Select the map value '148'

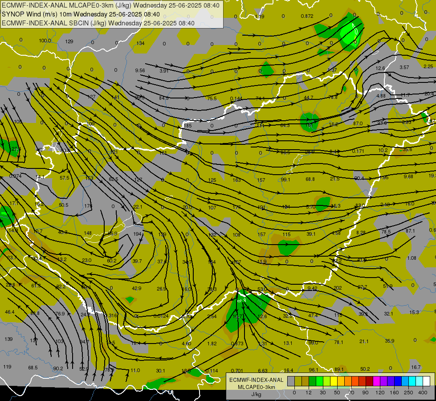coord(88,233)
